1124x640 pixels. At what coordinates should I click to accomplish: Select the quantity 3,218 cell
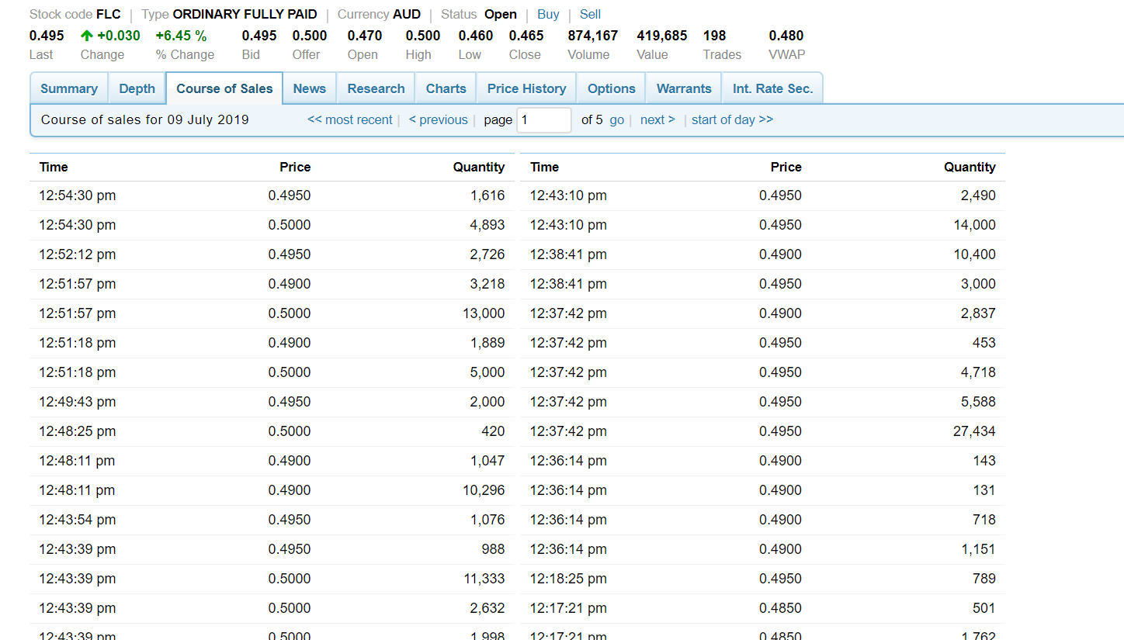tap(487, 284)
